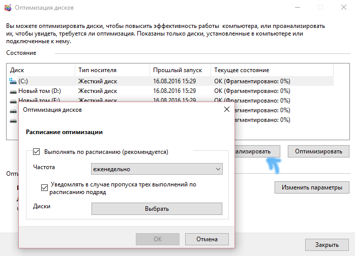The image size is (355, 256).
Task: Close the schedule dialog with X
Action: pos(227,109)
